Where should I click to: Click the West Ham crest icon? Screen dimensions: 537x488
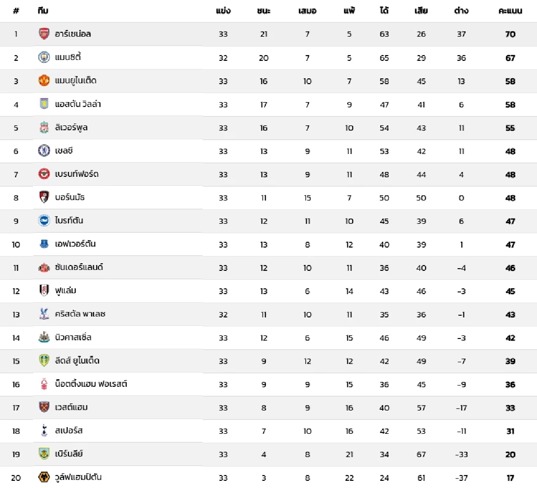[x=44, y=407]
